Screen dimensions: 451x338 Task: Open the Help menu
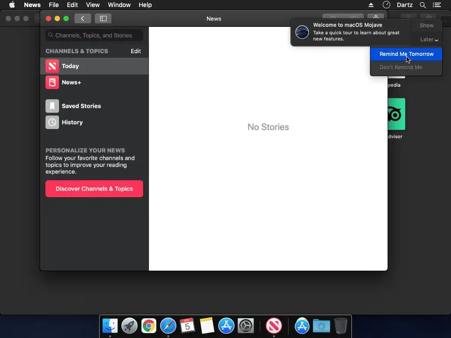coord(145,5)
